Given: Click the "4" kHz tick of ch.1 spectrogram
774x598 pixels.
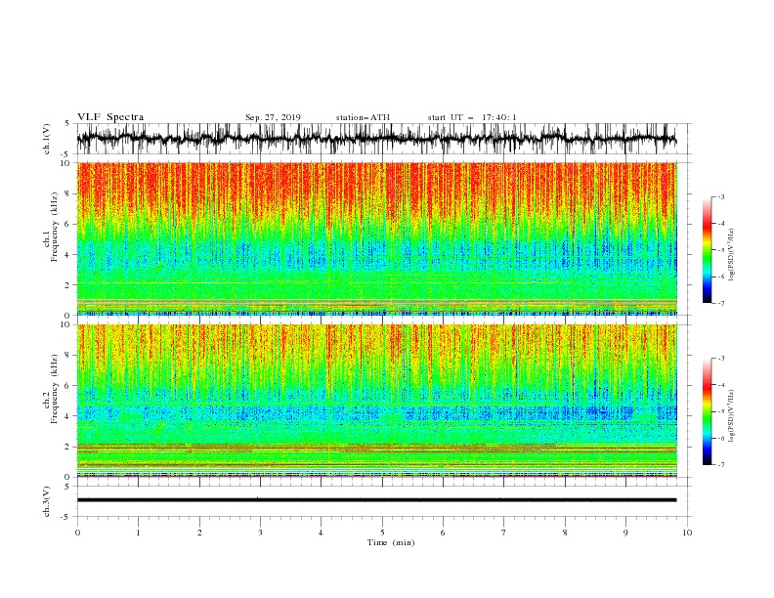Looking at the screenshot, I should click(x=68, y=255).
